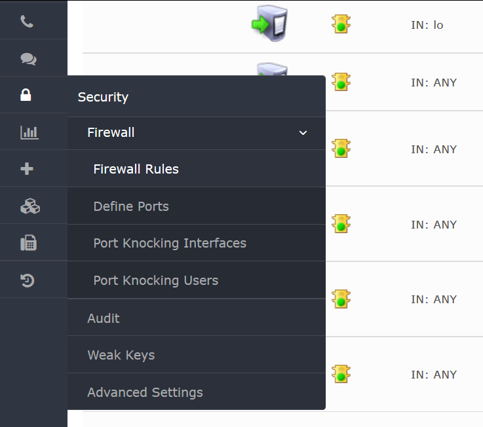
Task: Go to Port Knocking Interfaces
Action: tap(197, 243)
